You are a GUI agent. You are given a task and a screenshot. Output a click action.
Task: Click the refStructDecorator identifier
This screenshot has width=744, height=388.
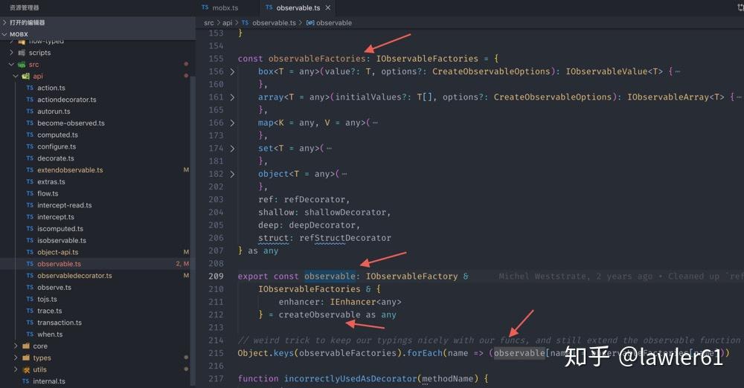345,238
